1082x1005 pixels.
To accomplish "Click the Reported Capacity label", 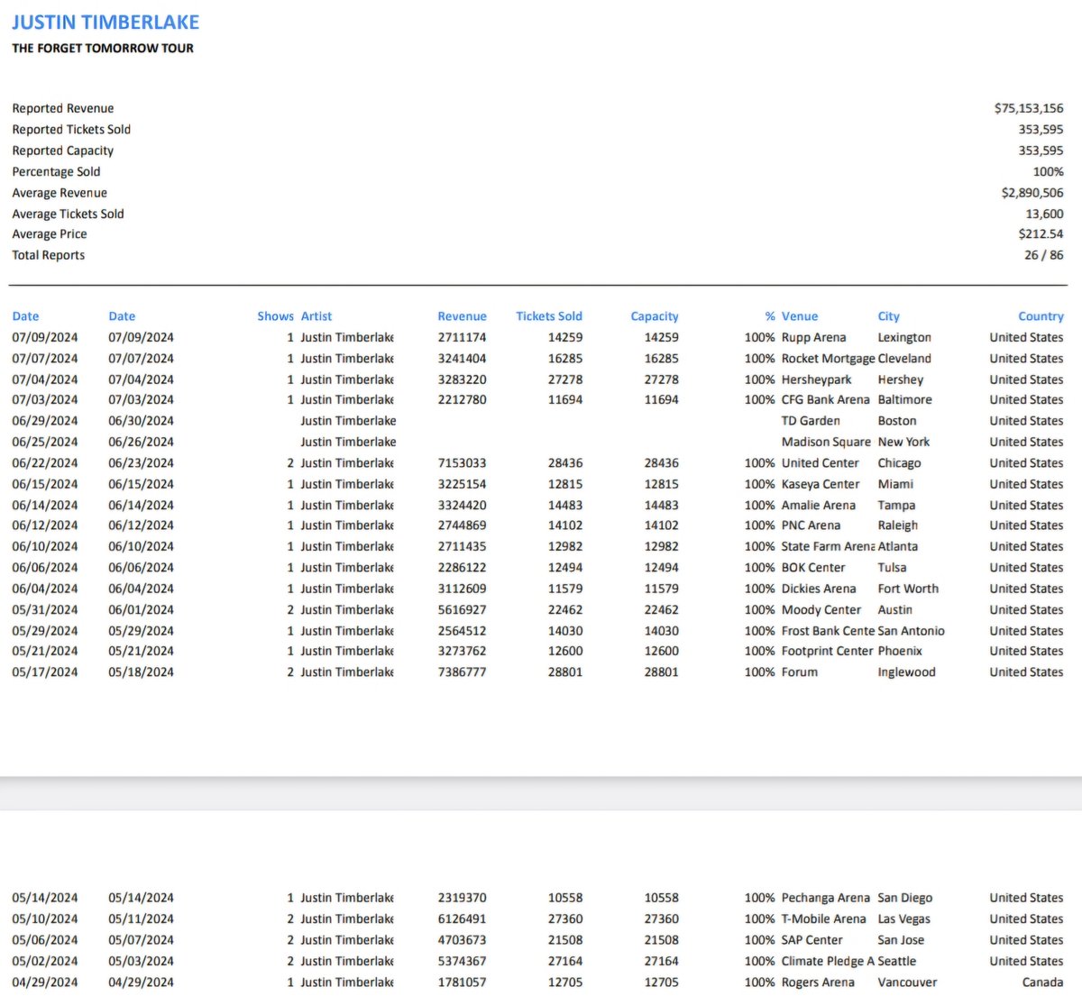I will 63,151.
